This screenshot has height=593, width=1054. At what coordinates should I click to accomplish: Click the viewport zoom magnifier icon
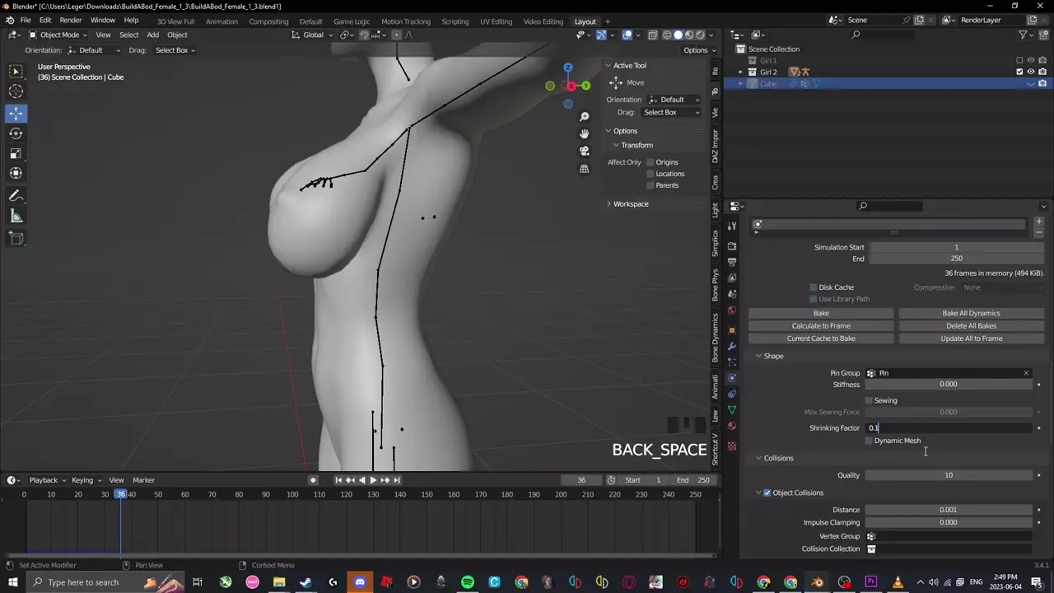click(584, 117)
